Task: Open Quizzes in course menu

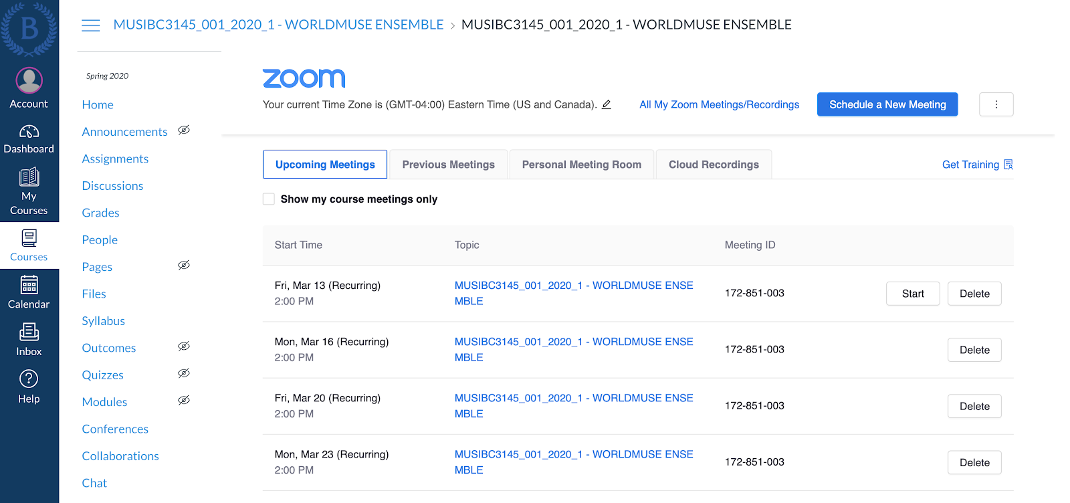Action: 102,375
